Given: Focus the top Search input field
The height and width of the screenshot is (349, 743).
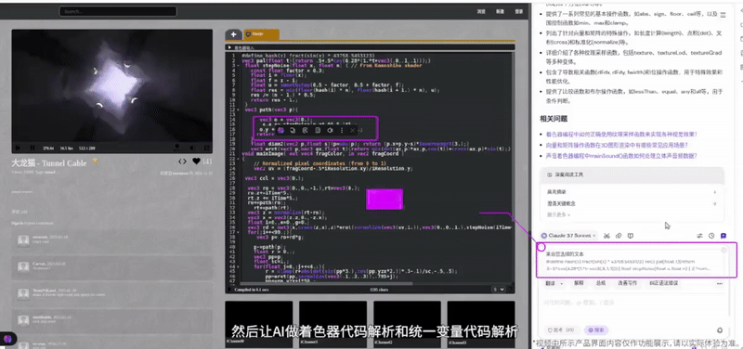Looking at the screenshot, I should [x=118, y=11].
